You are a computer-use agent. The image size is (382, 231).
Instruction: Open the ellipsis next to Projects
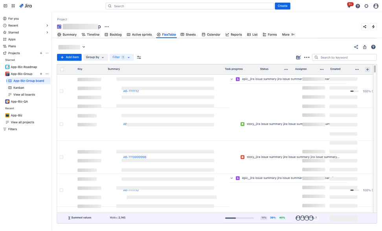tap(47, 53)
